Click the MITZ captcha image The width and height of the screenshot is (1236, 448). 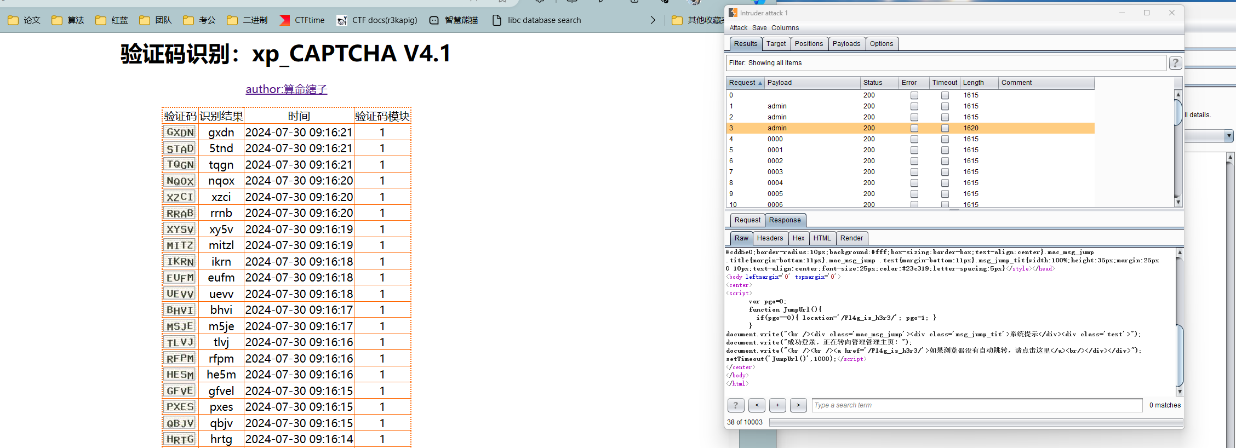pos(180,245)
